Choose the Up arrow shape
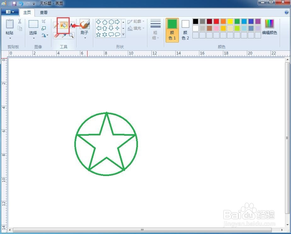 [105, 28]
